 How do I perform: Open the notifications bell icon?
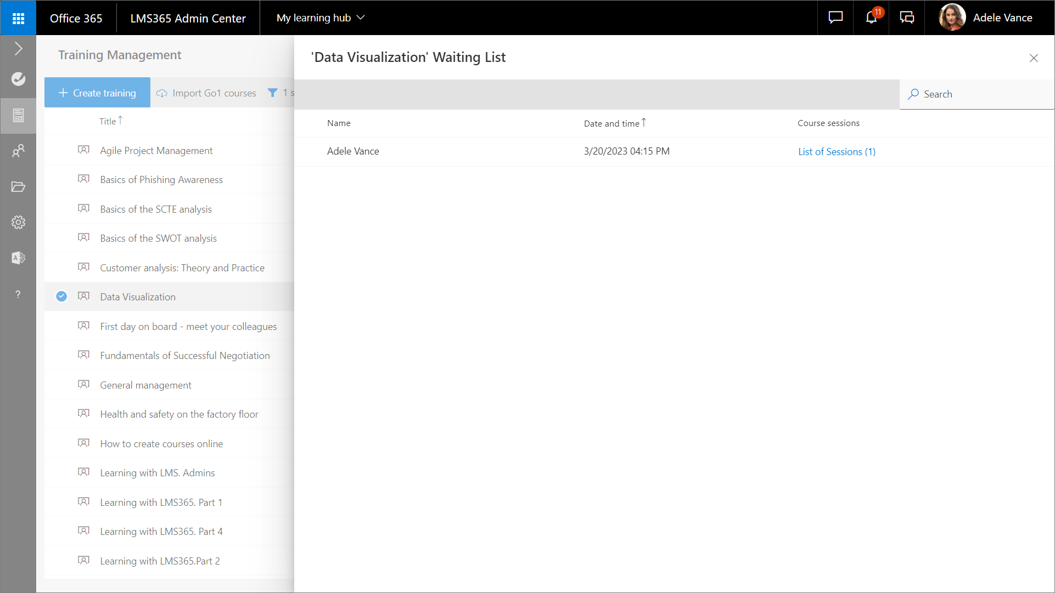click(x=871, y=18)
